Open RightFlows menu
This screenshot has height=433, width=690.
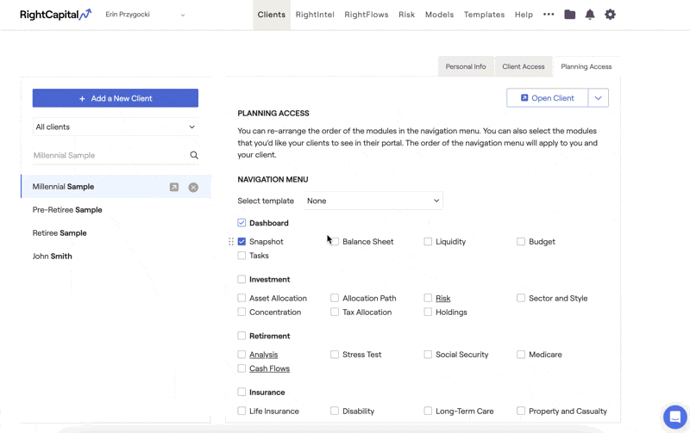pyautogui.click(x=367, y=15)
